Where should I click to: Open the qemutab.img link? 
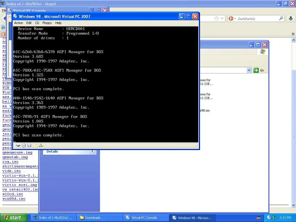15,157
